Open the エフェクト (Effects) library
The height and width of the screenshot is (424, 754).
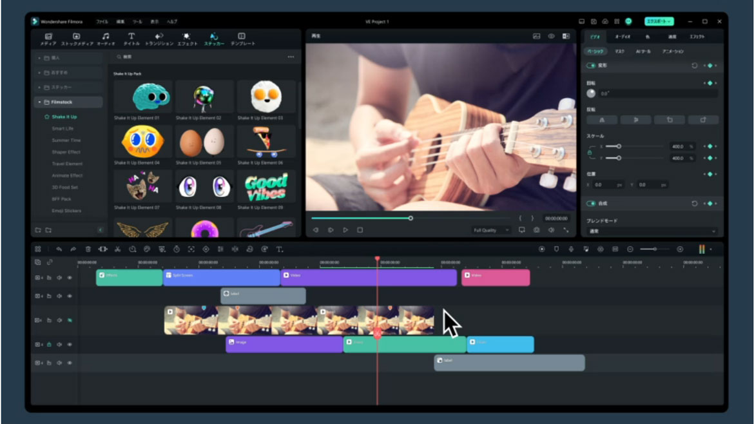click(x=187, y=39)
